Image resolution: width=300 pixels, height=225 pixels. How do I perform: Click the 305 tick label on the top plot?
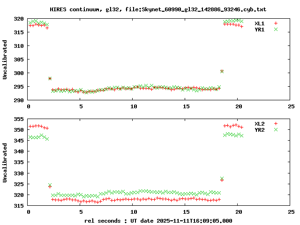[x=19, y=60]
